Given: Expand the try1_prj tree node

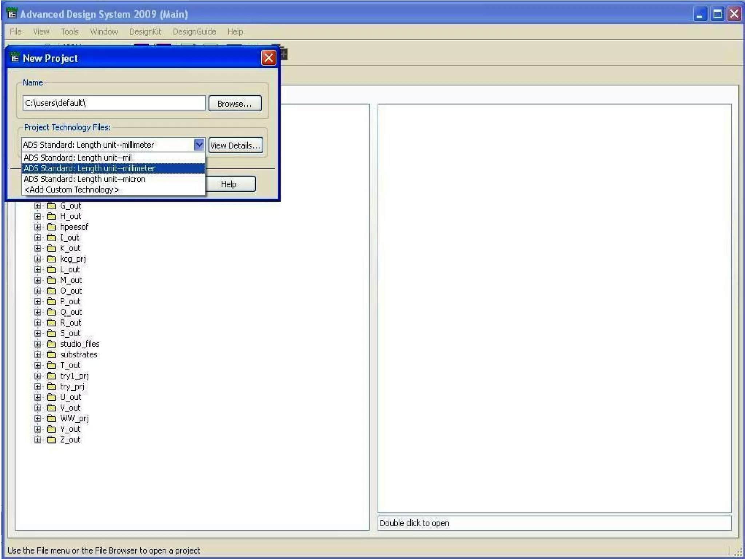Looking at the screenshot, I should (x=37, y=376).
